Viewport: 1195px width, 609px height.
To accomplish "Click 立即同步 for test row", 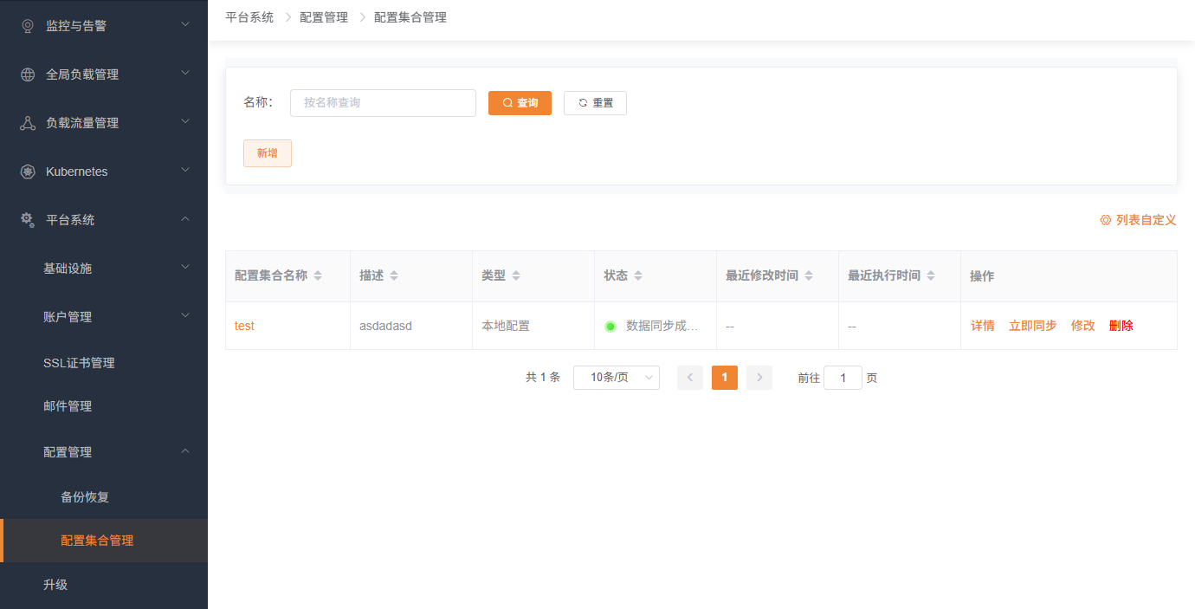I will (1033, 326).
